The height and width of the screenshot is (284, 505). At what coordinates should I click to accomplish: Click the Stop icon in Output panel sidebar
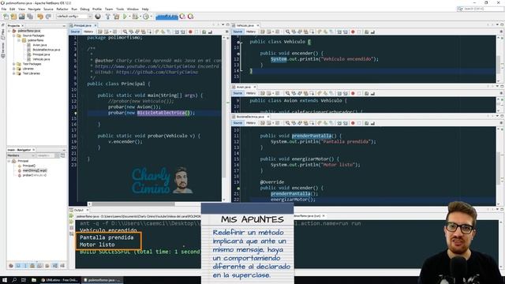(x=72, y=228)
